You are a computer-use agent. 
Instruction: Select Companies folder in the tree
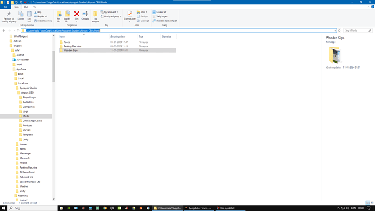(x=28, y=107)
